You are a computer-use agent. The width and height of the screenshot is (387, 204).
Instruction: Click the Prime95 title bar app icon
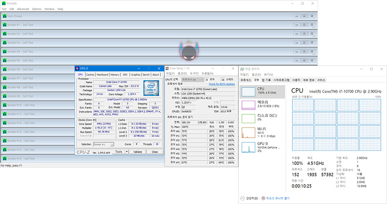4,4
